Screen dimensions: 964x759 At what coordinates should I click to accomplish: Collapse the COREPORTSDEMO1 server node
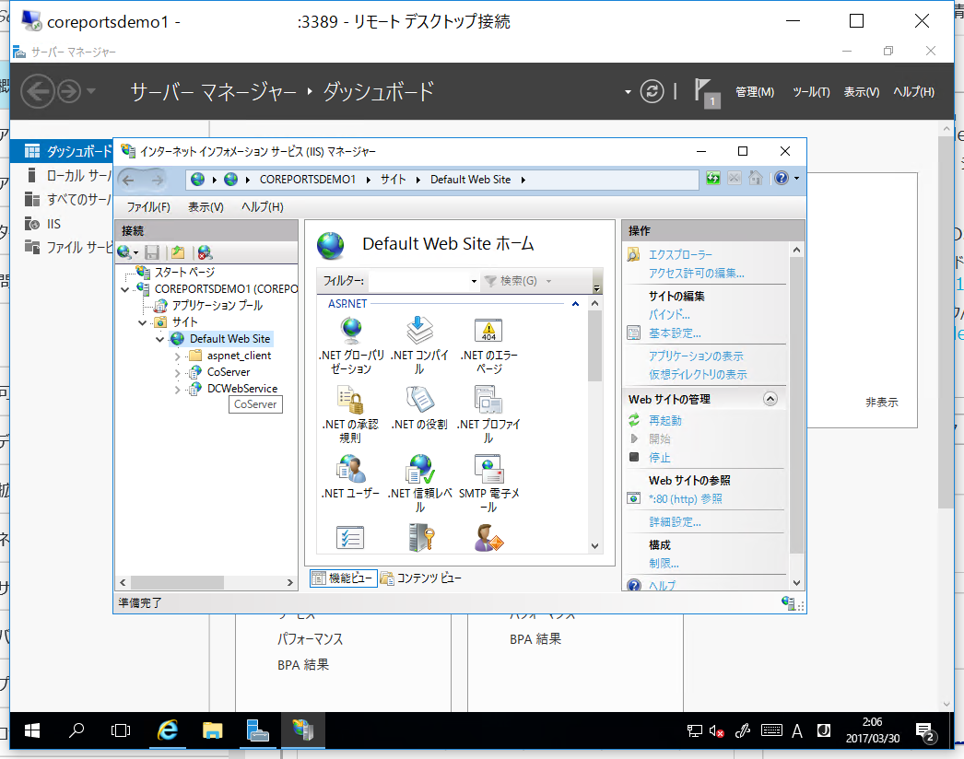(x=125, y=289)
